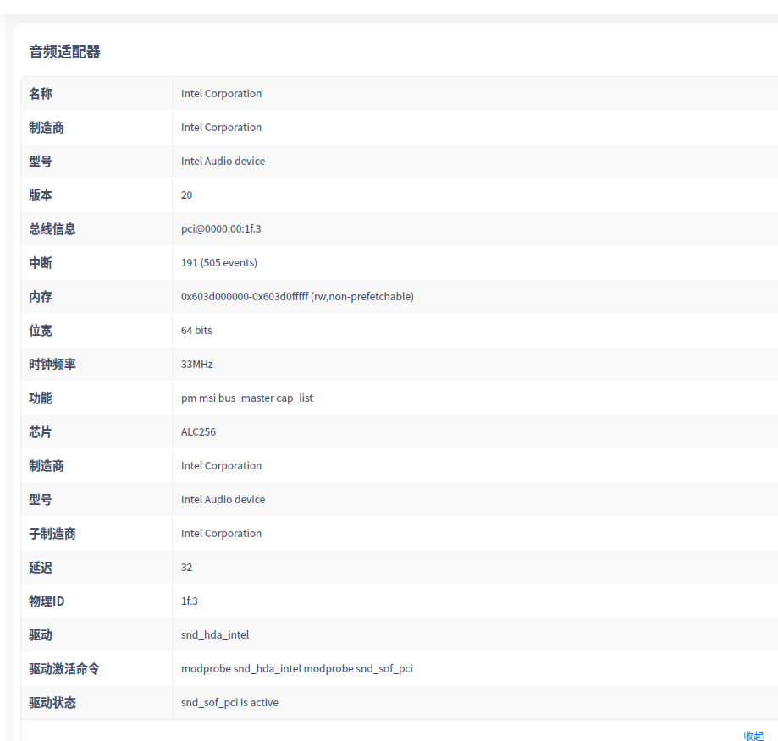Select the 版本 value 20
This screenshot has height=741, width=778.
point(186,195)
